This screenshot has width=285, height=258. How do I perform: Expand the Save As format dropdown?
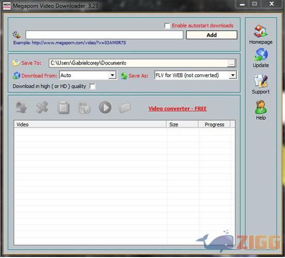click(x=232, y=75)
